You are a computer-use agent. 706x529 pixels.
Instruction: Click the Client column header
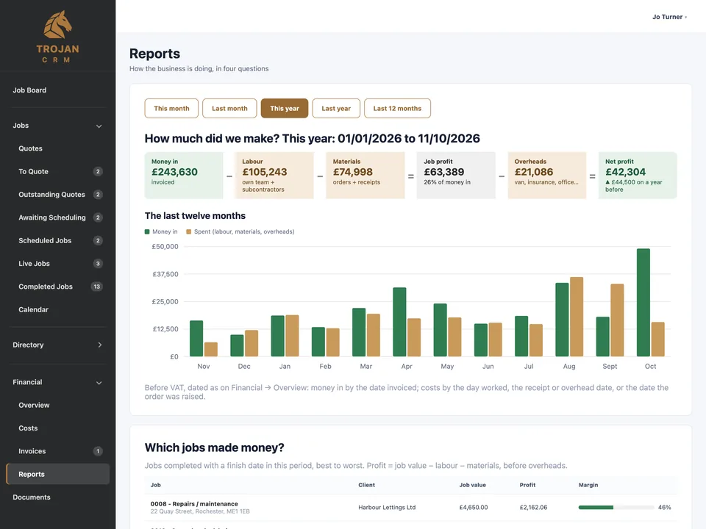[366, 485]
